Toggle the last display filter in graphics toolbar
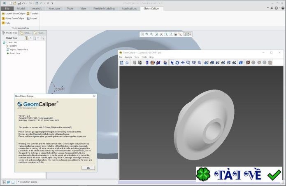The width and height of the screenshot is (286, 186). tap(190, 34)
